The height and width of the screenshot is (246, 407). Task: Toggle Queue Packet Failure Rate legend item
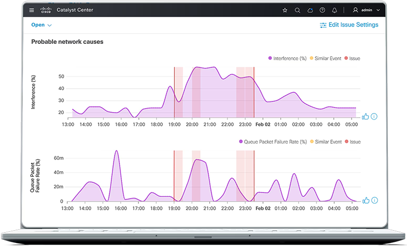pos(272,142)
